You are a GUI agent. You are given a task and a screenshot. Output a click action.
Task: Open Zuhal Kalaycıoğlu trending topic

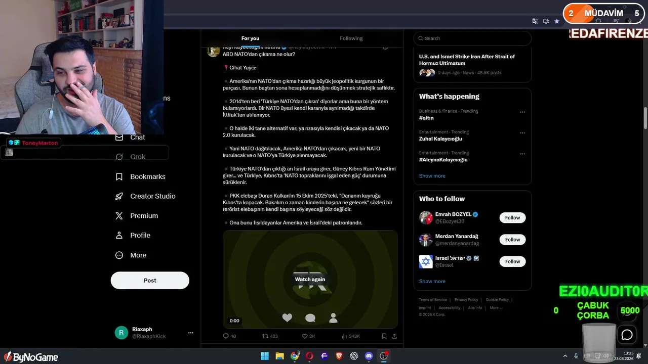click(x=440, y=139)
